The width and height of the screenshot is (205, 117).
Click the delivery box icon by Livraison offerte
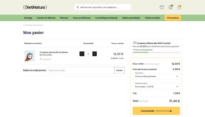tap(135, 43)
